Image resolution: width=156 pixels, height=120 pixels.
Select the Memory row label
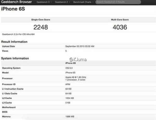tap(6, 117)
